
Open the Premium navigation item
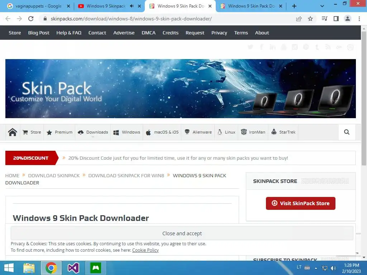pos(59,132)
